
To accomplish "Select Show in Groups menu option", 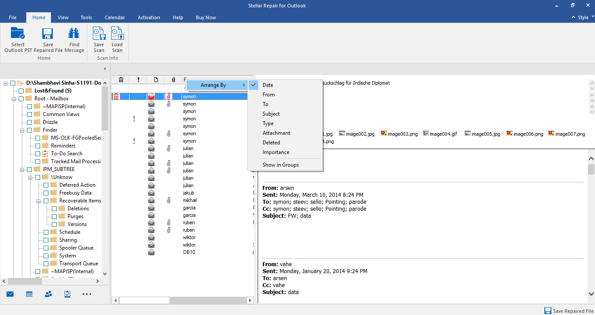I will coord(280,165).
